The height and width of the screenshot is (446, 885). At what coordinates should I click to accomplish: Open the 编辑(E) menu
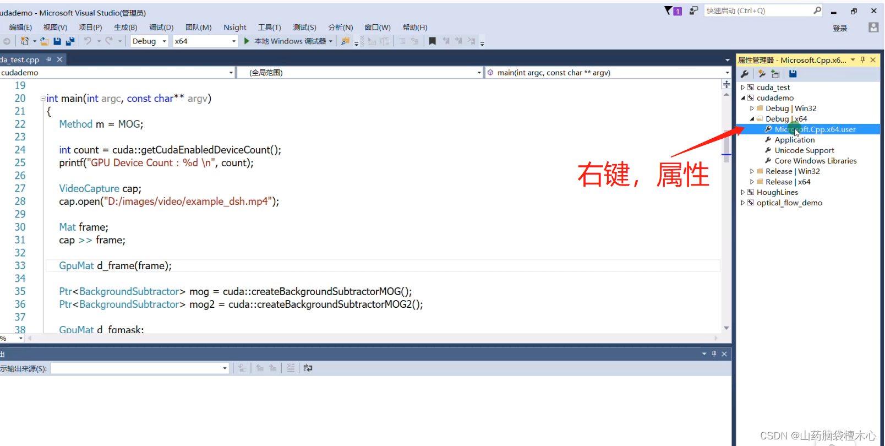tap(20, 28)
